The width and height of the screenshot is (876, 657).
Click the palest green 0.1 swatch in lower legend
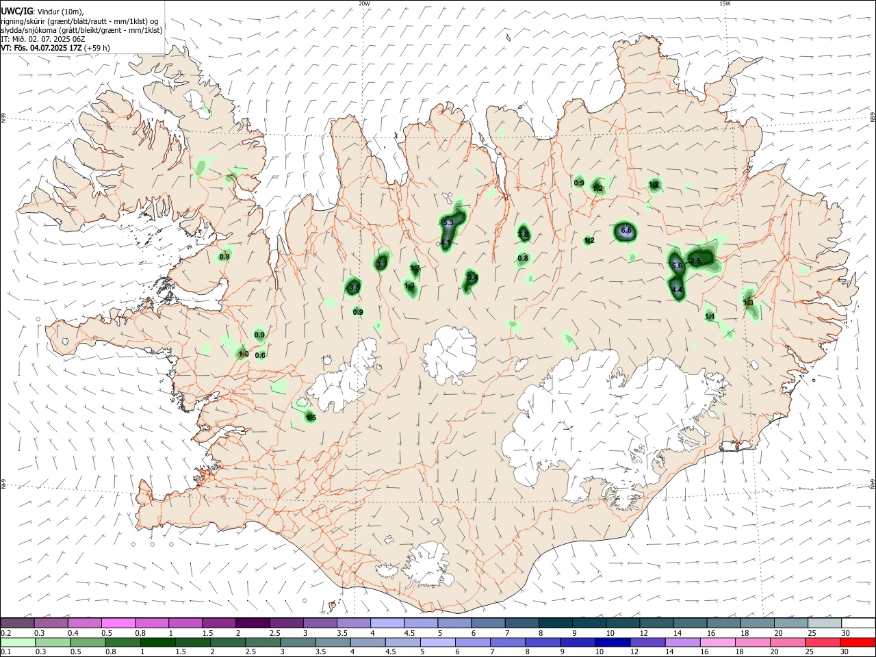point(17,642)
